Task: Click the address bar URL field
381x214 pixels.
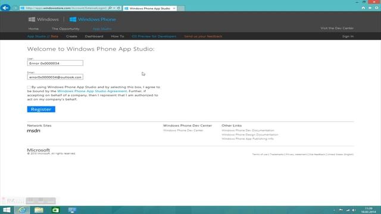Action: pos(66,8)
